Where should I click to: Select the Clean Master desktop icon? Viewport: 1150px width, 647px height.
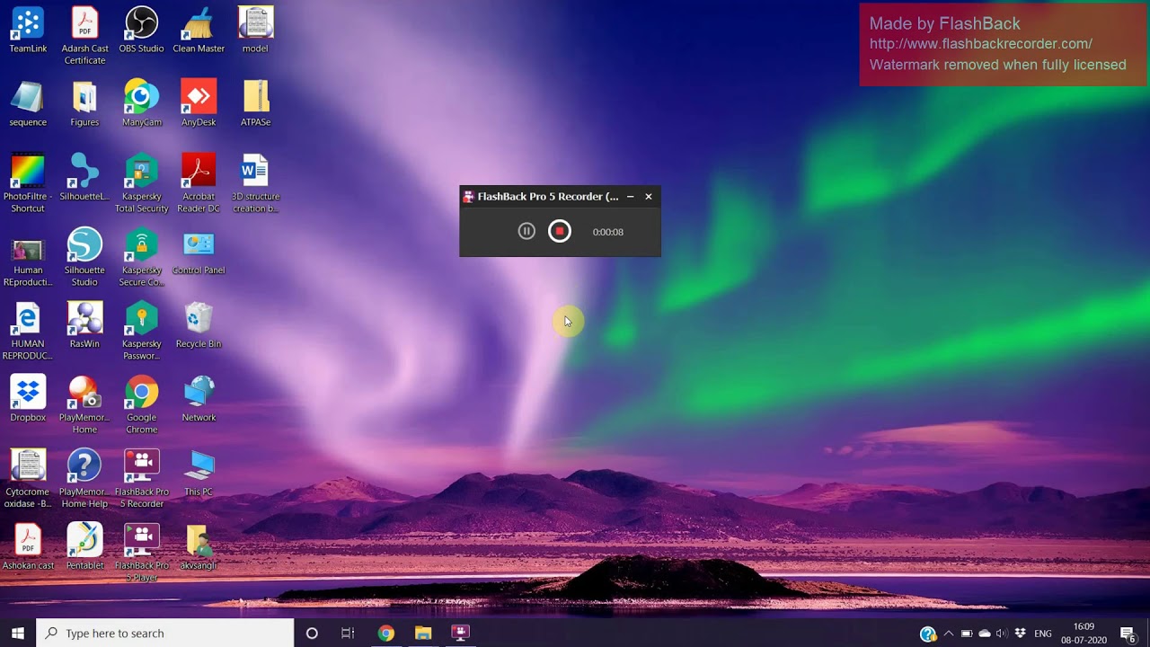[x=199, y=31]
